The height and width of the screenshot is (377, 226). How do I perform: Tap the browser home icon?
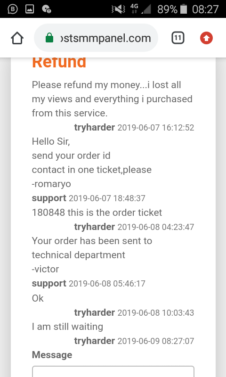[17, 38]
